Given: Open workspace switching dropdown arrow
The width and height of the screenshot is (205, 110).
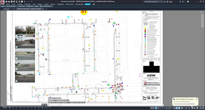Looking at the screenshot, I should click(x=184, y=108).
